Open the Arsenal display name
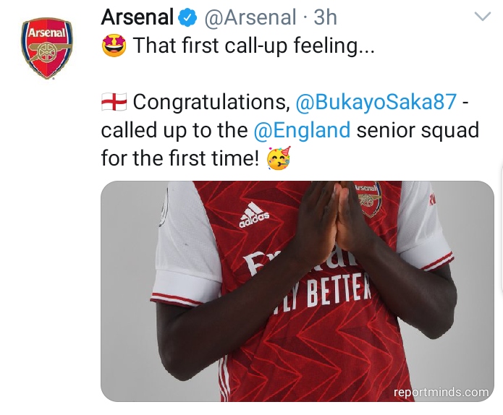The height and width of the screenshot is (415, 503). click(x=138, y=17)
